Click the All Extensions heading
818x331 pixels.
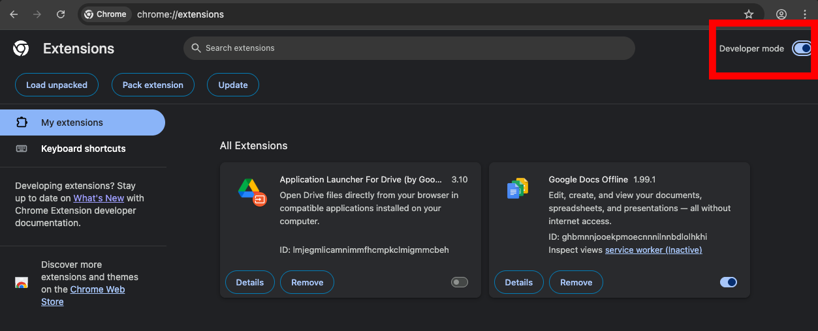click(254, 145)
